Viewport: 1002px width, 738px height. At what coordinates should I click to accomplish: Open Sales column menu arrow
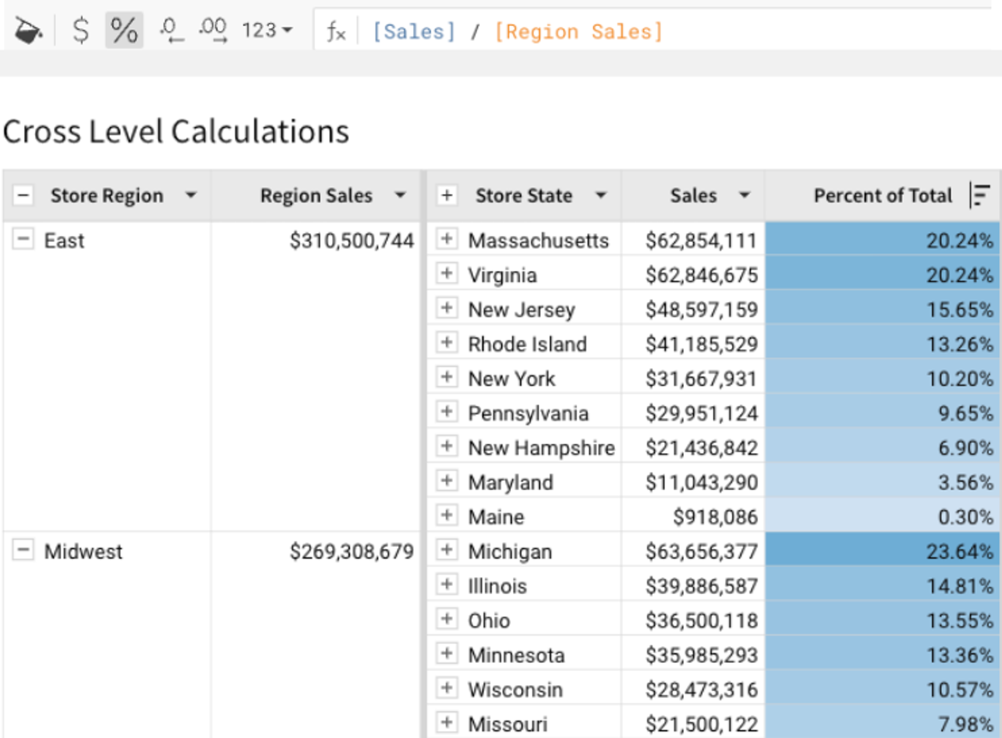pos(744,195)
